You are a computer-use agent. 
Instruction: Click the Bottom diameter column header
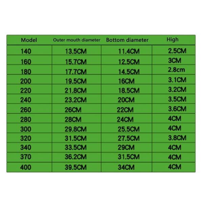pyautogui.click(x=127, y=40)
